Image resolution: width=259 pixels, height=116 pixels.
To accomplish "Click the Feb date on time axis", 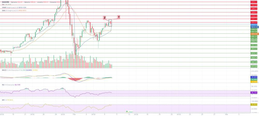I will click(x=74, y=114).
